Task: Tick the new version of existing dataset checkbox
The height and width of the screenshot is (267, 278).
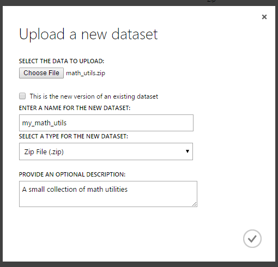Action: pyautogui.click(x=22, y=96)
